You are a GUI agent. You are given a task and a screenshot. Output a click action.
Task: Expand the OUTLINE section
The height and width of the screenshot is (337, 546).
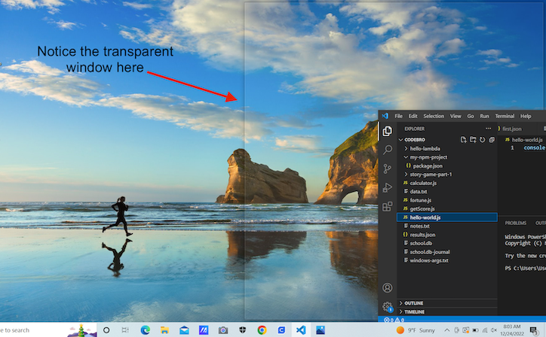447,303
